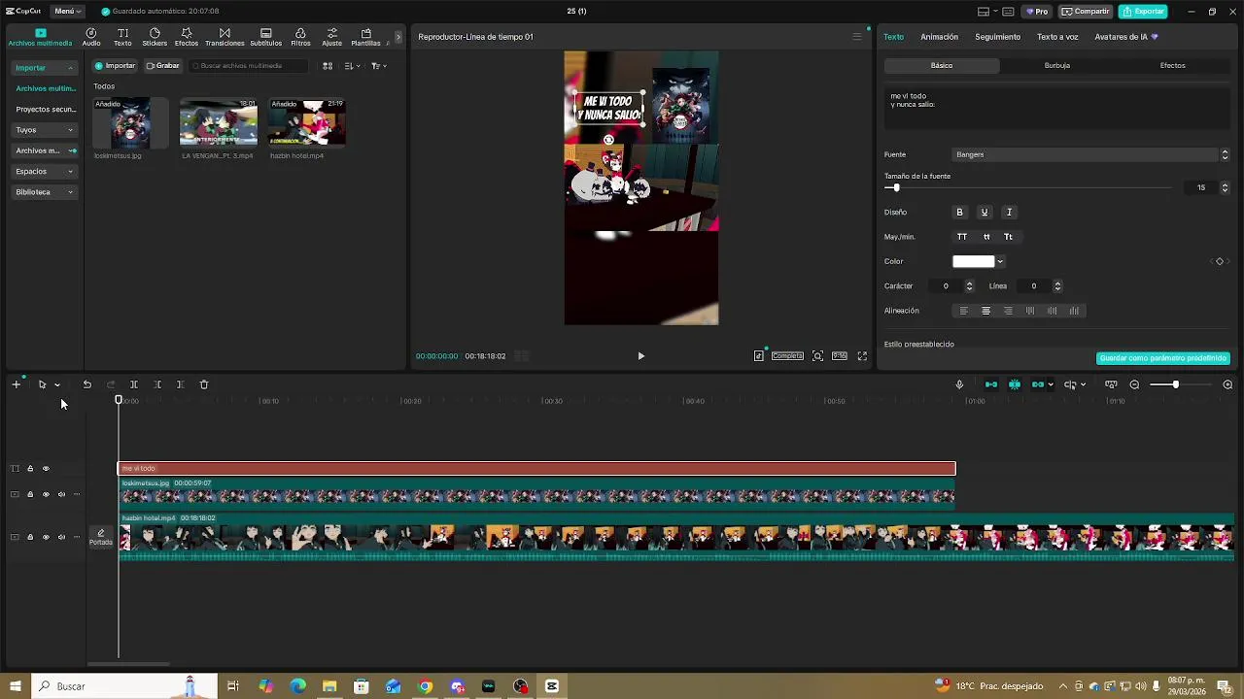Open File Explorer from taskbar
The height and width of the screenshot is (699, 1244).
pyautogui.click(x=329, y=686)
